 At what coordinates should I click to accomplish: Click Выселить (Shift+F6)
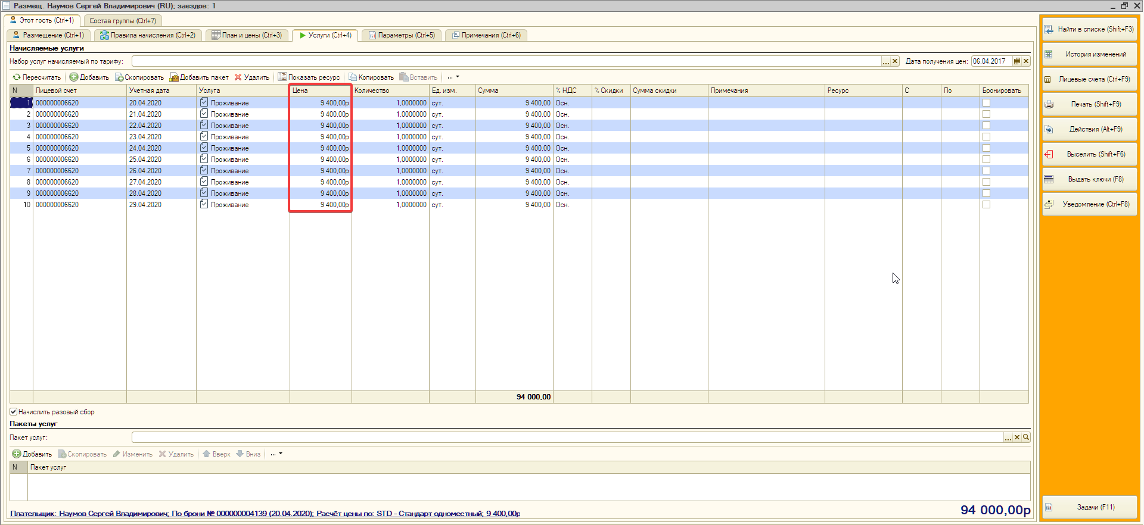pos(1089,154)
